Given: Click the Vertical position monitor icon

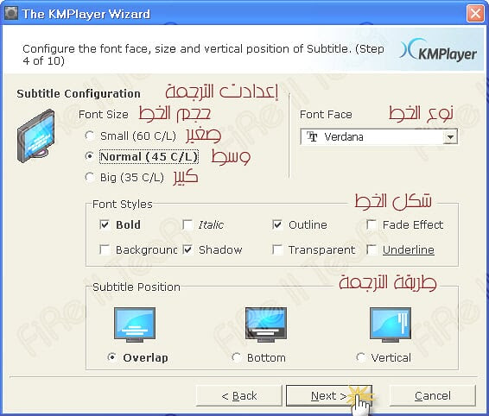Looking at the screenshot, I should tap(391, 325).
